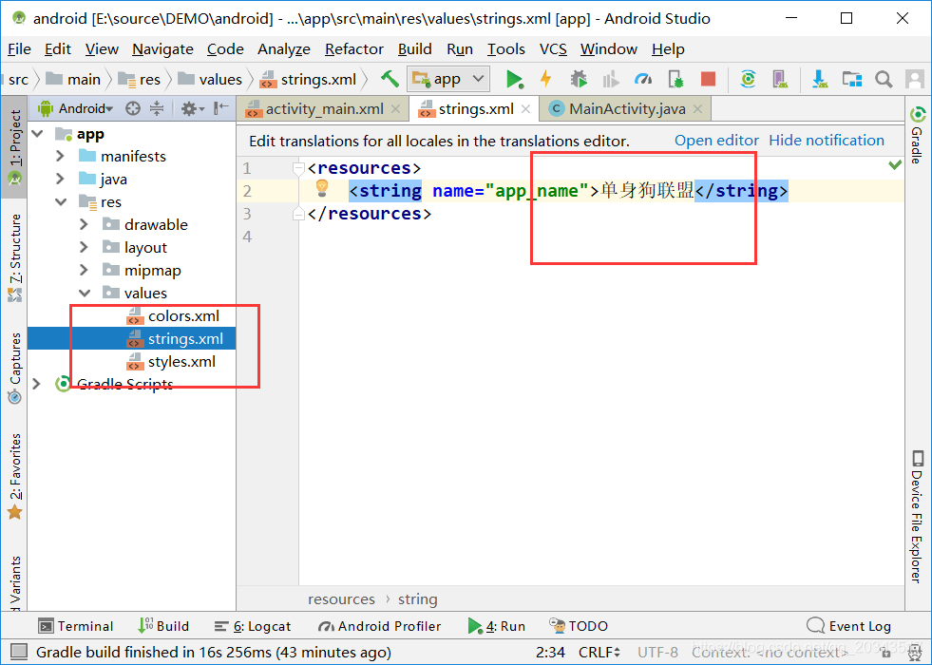Open the File menu
The image size is (932, 665).
(x=19, y=48)
